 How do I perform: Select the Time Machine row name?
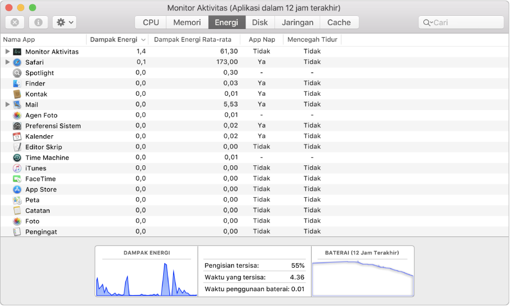[47, 158]
